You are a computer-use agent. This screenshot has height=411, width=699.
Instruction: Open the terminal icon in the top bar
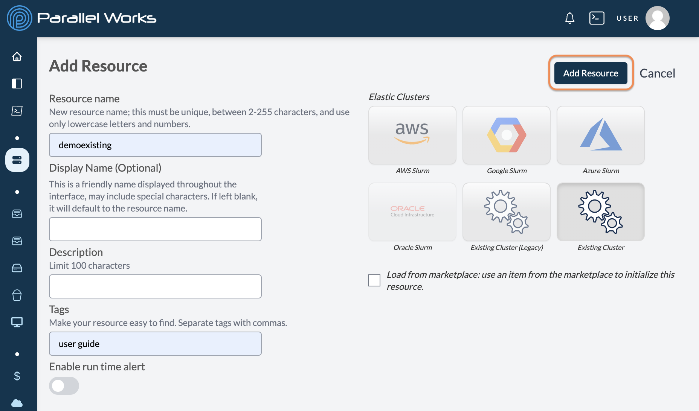click(597, 18)
